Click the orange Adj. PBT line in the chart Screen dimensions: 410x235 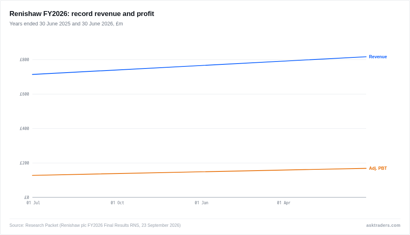click(x=199, y=172)
